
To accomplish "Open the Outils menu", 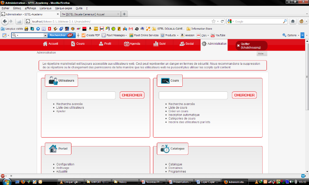I will coord(79,8).
